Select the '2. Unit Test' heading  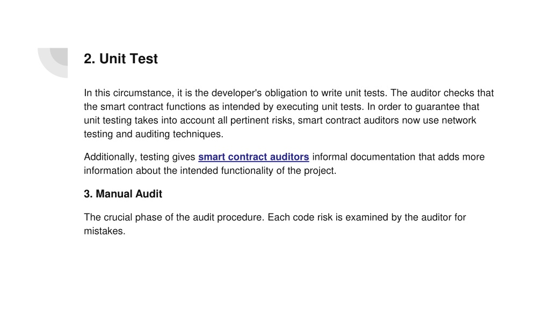point(121,59)
